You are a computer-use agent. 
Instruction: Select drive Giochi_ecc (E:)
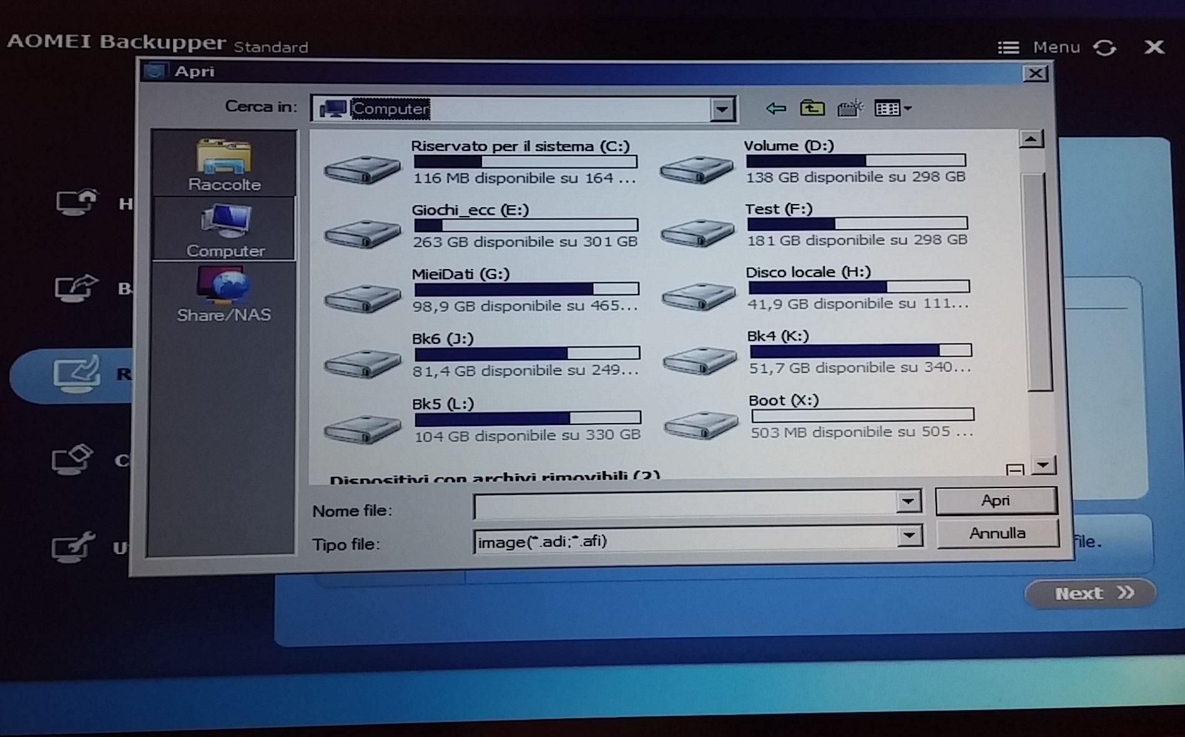click(x=481, y=226)
